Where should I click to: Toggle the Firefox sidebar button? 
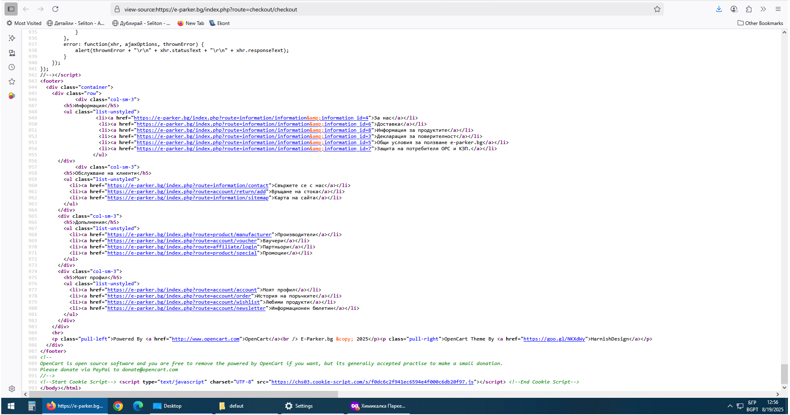tap(11, 9)
